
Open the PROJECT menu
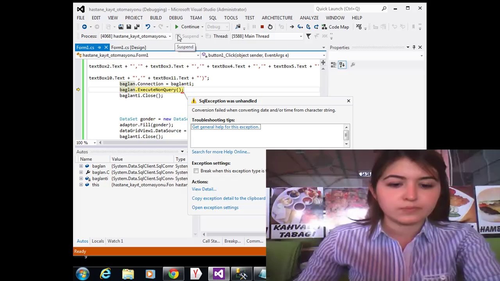click(x=134, y=18)
